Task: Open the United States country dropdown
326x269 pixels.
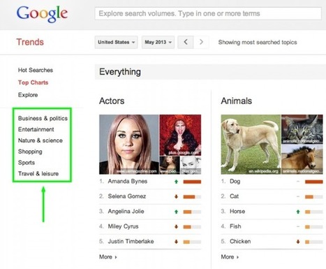Action: (x=116, y=42)
